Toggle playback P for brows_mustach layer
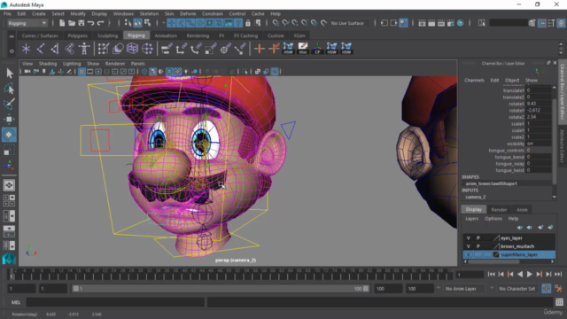The image size is (567, 319). [478, 246]
